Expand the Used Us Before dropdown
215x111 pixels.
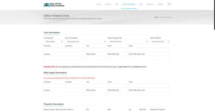pyautogui.click(x=160, y=42)
